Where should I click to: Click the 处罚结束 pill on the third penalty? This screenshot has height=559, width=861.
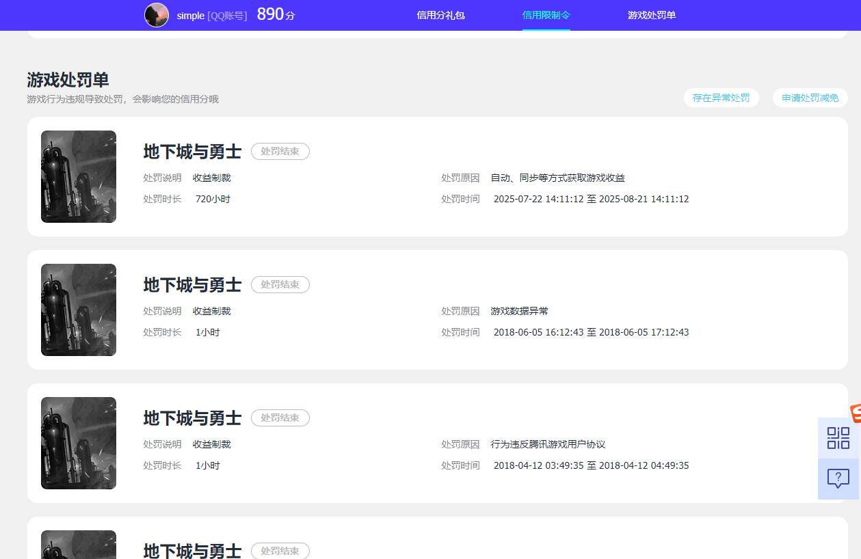coord(280,418)
